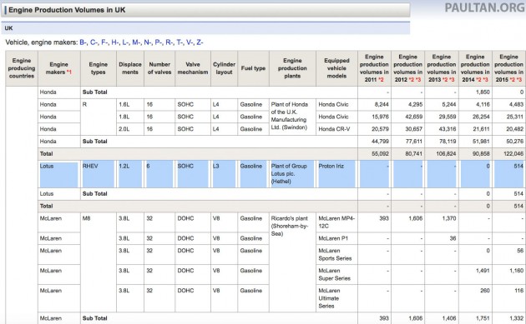Select the F- makers link
The width and height of the screenshot is (526, 324).
pyautogui.click(x=104, y=42)
